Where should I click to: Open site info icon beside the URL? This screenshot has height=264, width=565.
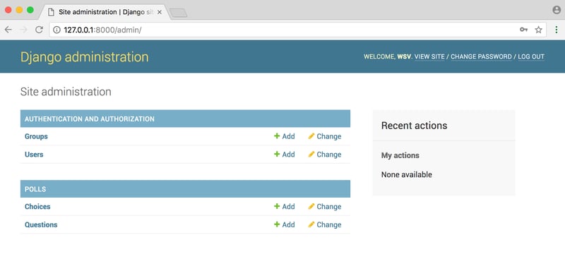pos(56,30)
